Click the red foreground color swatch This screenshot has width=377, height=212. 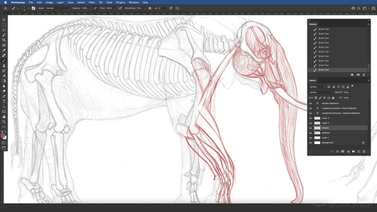pyautogui.click(x=3, y=135)
